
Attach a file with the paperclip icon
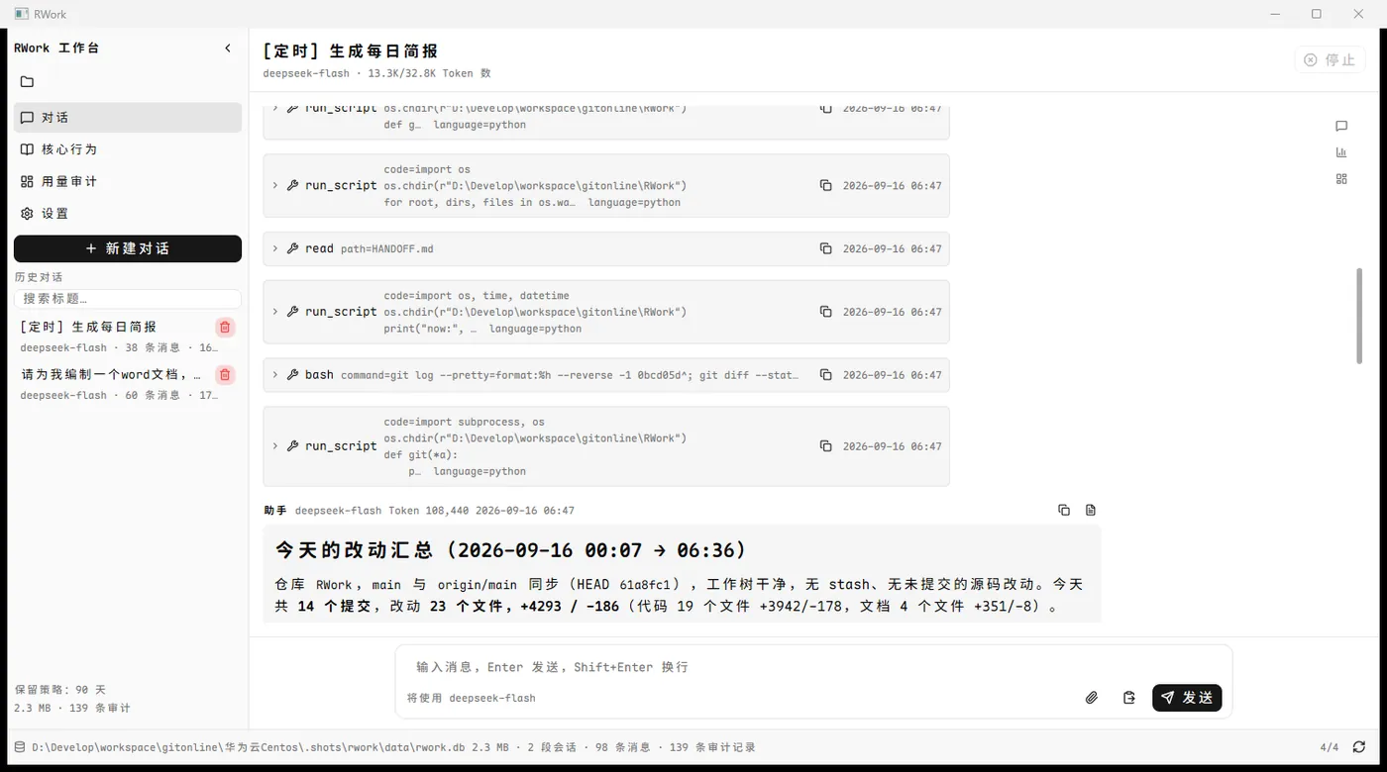point(1091,698)
